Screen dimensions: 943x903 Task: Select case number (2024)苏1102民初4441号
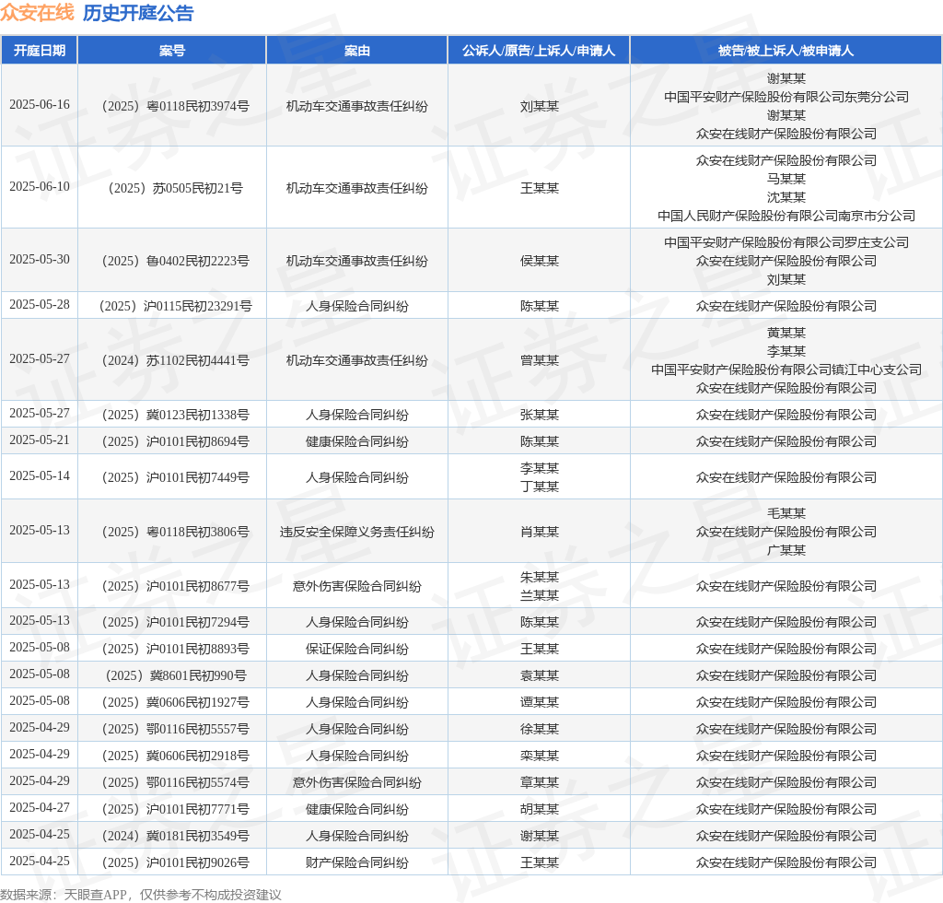pos(175,360)
